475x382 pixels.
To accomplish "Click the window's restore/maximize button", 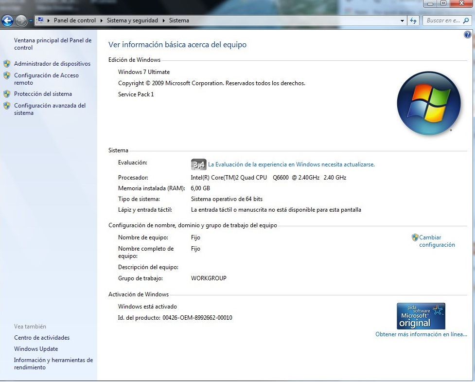I will pyautogui.click(x=443, y=3).
